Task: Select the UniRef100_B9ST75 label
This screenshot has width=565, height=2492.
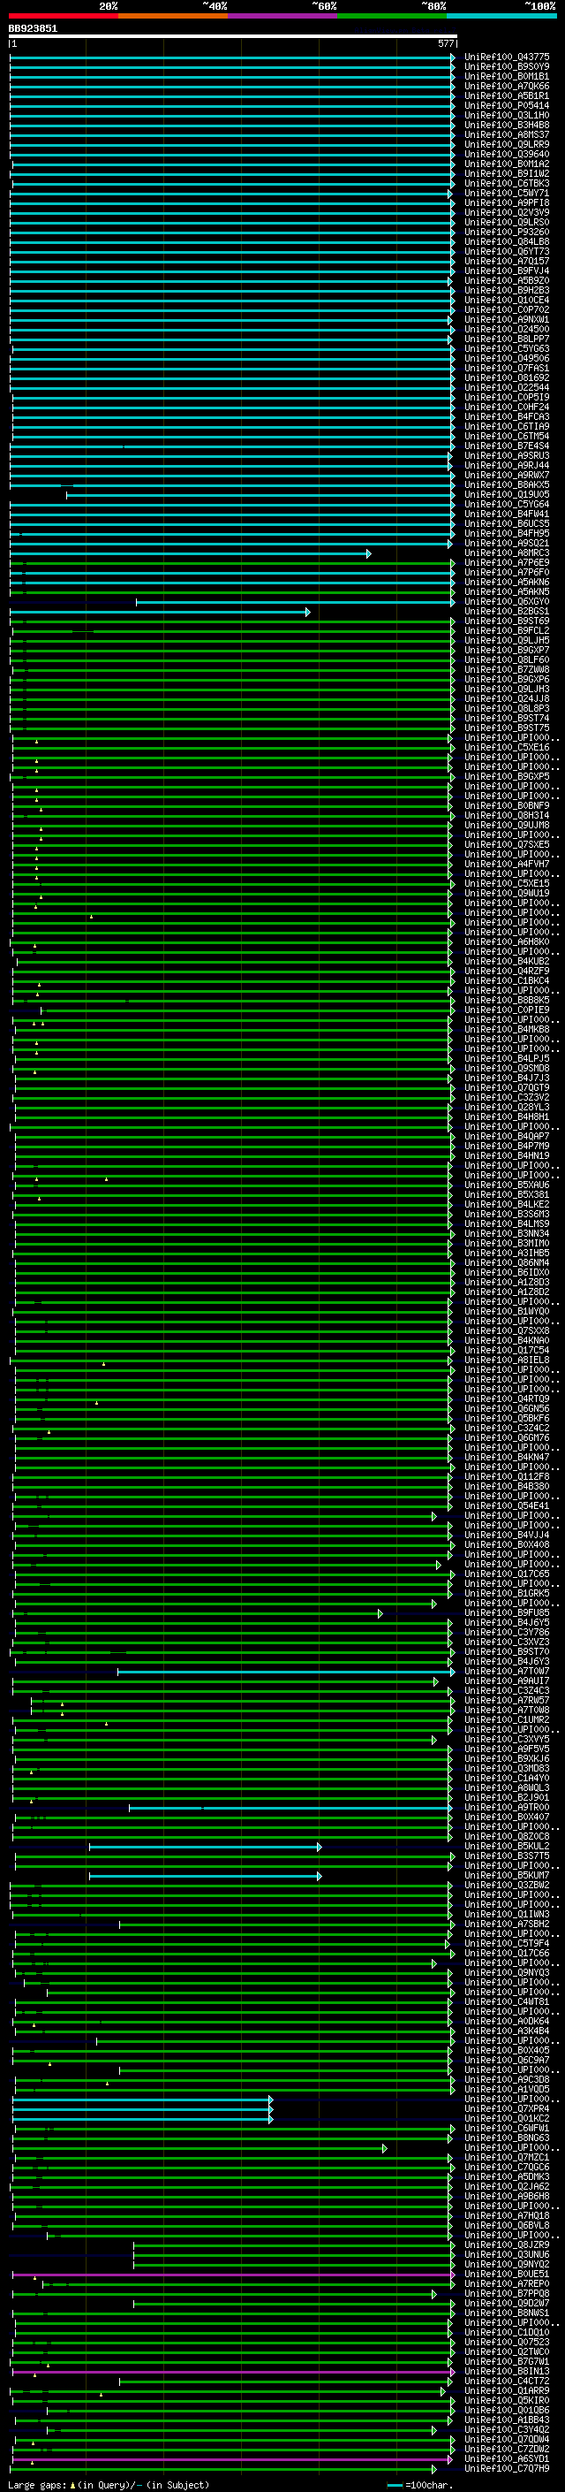Action: [x=506, y=728]
